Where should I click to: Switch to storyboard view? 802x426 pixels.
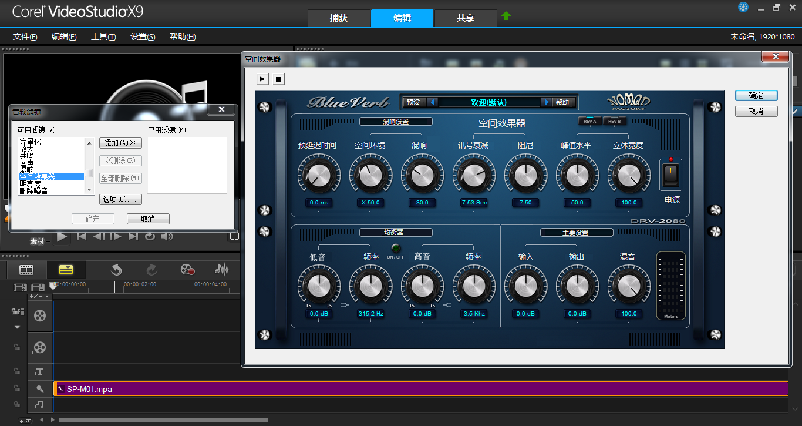tap(26, 270)
